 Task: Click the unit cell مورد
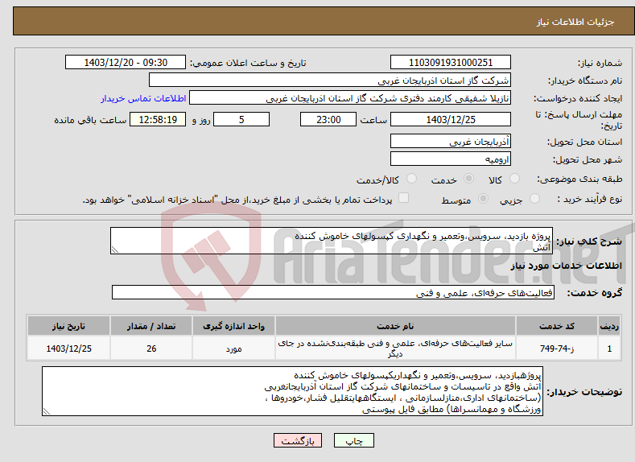click(233, 349)
